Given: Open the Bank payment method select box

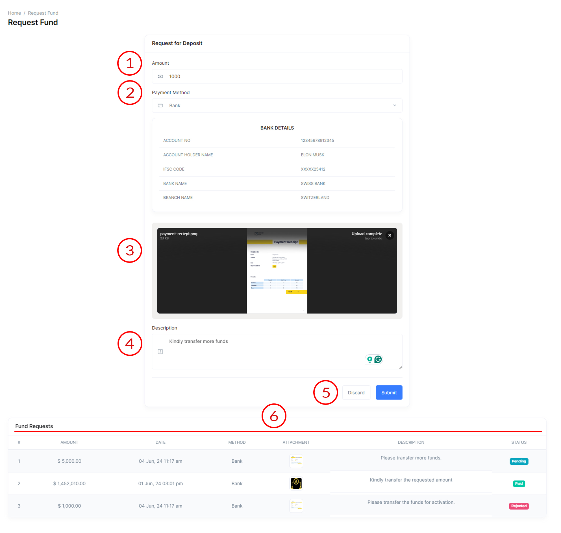Looking at the screenshot, I should 277,106.
